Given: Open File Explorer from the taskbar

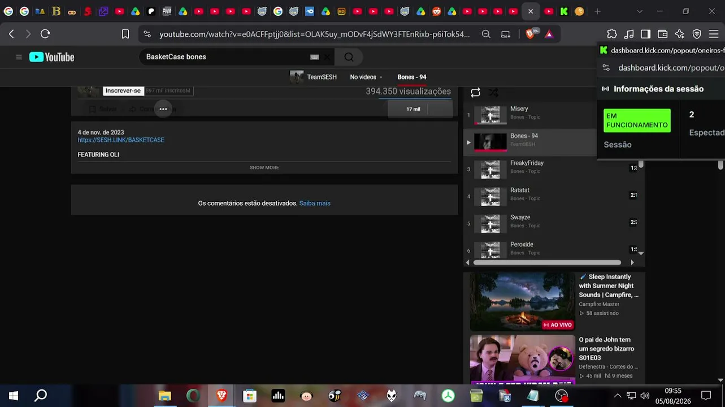Looking at the screenshot, I should click(165, 396).
